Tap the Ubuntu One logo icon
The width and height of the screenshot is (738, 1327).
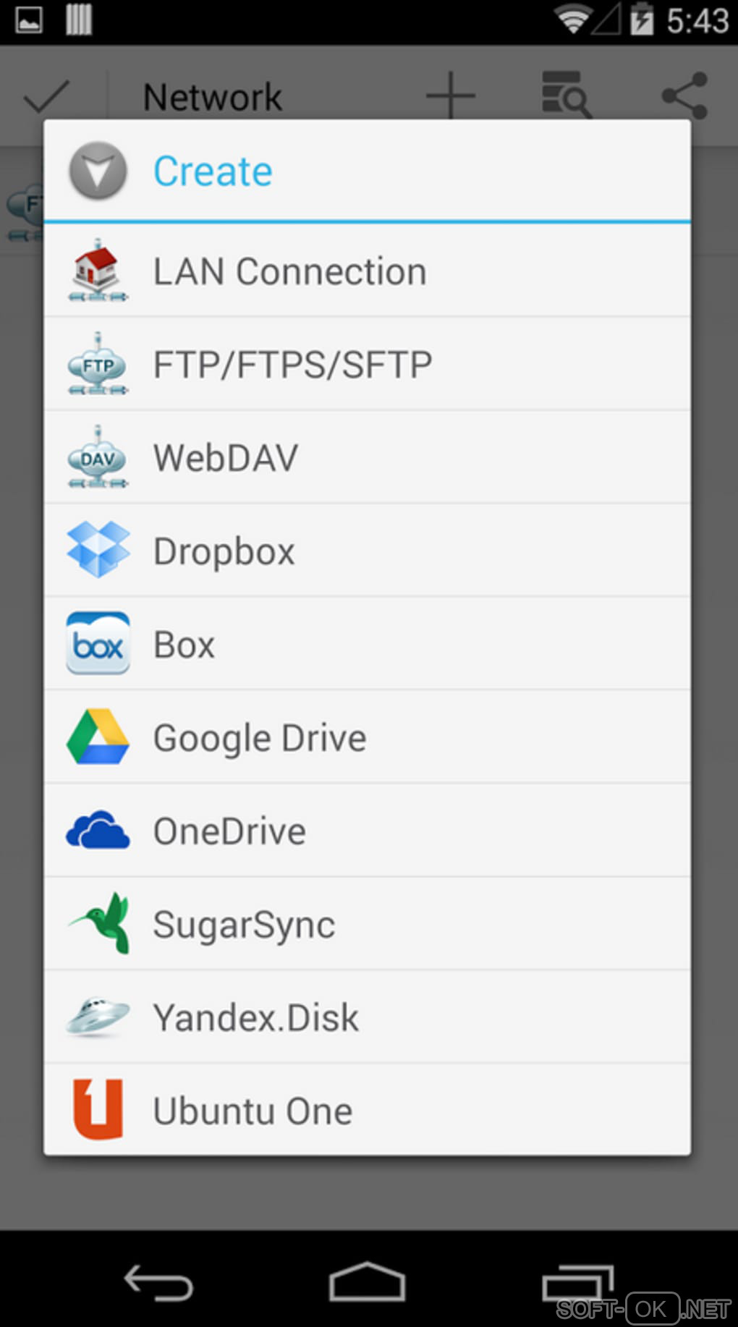click(98, 1110)
